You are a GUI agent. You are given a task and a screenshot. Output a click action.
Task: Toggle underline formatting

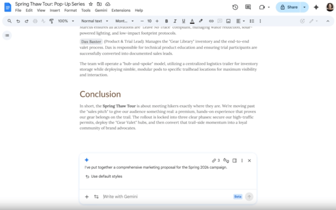click(183, 21)
